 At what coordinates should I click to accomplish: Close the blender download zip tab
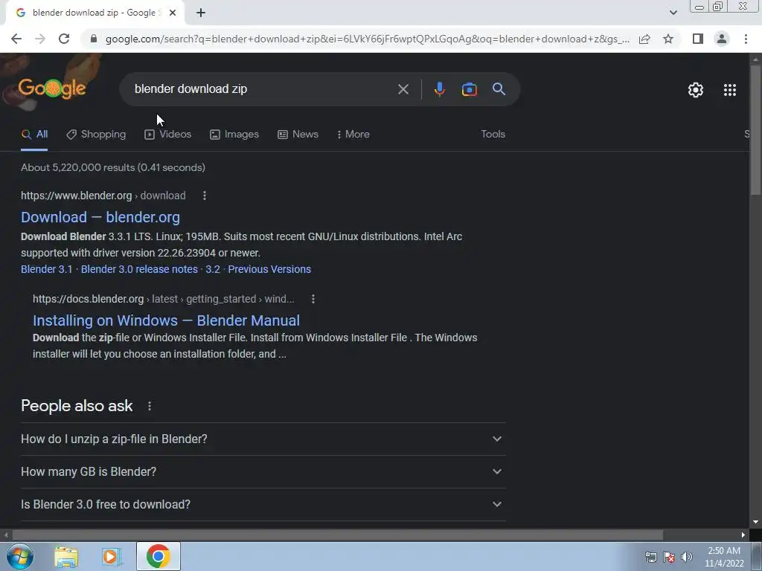(x=173, y=13)
